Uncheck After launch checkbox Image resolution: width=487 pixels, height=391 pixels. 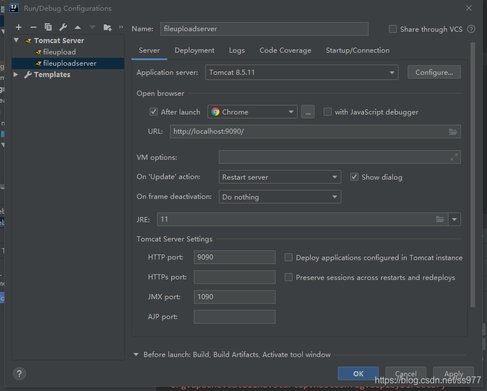(154, 112)
